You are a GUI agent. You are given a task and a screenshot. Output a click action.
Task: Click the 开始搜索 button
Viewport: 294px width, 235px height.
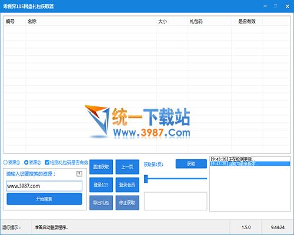coord(44,199)
